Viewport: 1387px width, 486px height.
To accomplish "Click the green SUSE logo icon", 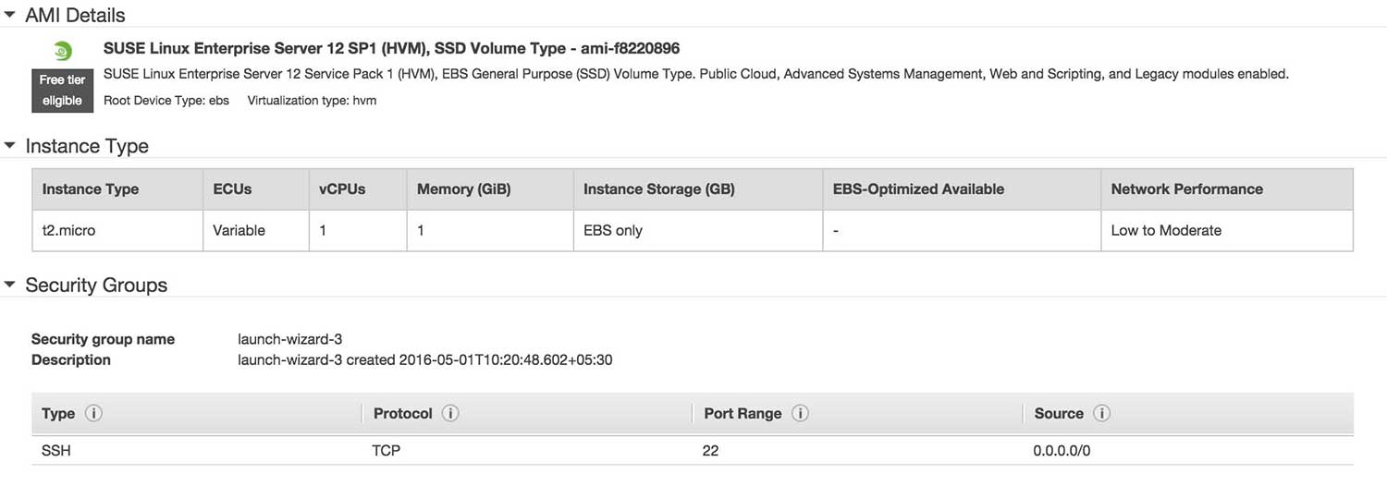I will pyautogui.click(x=62, y=51).
